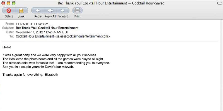This screenshot has height=111, width=223.
Task: Click the "To:" header label
Action: 12,36
